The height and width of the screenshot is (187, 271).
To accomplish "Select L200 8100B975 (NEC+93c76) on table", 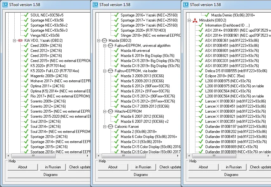I will tap(234, 86).
